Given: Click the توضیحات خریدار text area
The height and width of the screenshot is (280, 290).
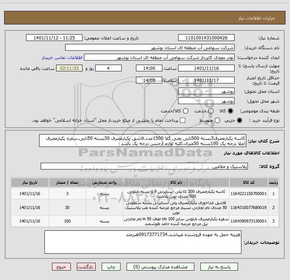Looking at the screenshot, I should pos(143,242).
